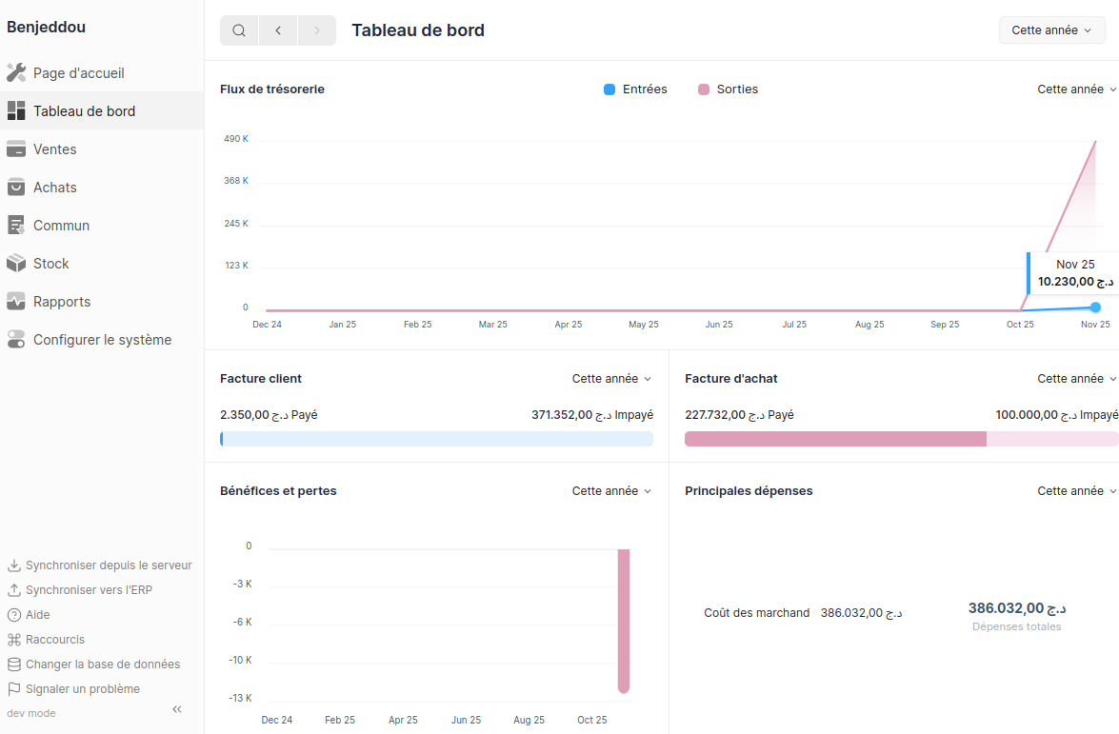Click the Nov 25 data point on chart
The height and width of the screenshot is (734, 1119).
(1095, 307)
